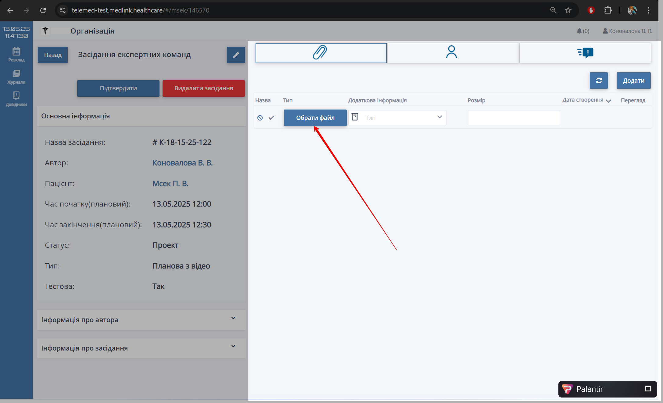Click the Додати button

pos(633,81)
